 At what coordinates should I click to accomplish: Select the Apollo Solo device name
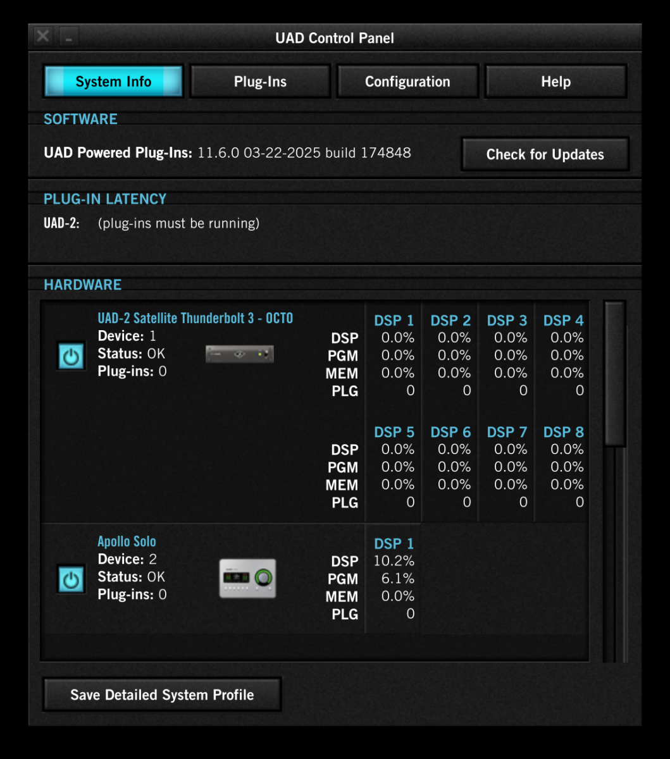(x=127, y=541)
